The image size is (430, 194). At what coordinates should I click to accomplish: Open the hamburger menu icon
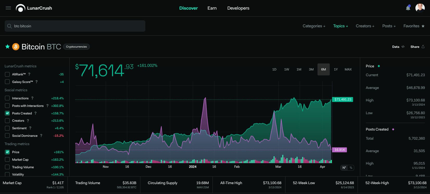point(8,8)
